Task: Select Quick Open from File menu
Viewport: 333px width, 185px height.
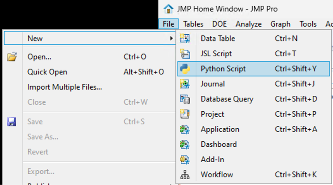Action: tap(47, 72)
